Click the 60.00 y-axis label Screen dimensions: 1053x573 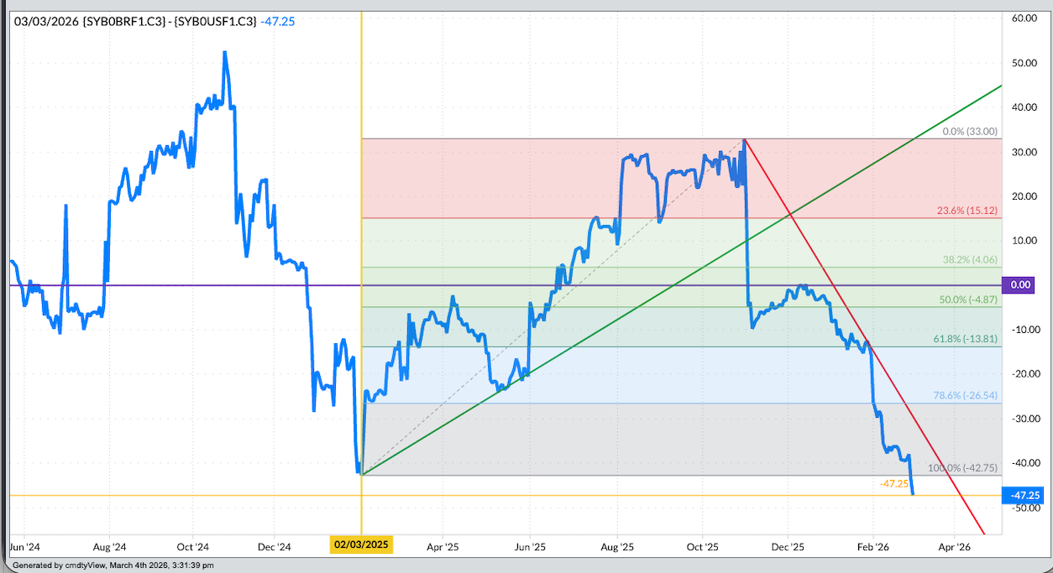pos(1025,18)
